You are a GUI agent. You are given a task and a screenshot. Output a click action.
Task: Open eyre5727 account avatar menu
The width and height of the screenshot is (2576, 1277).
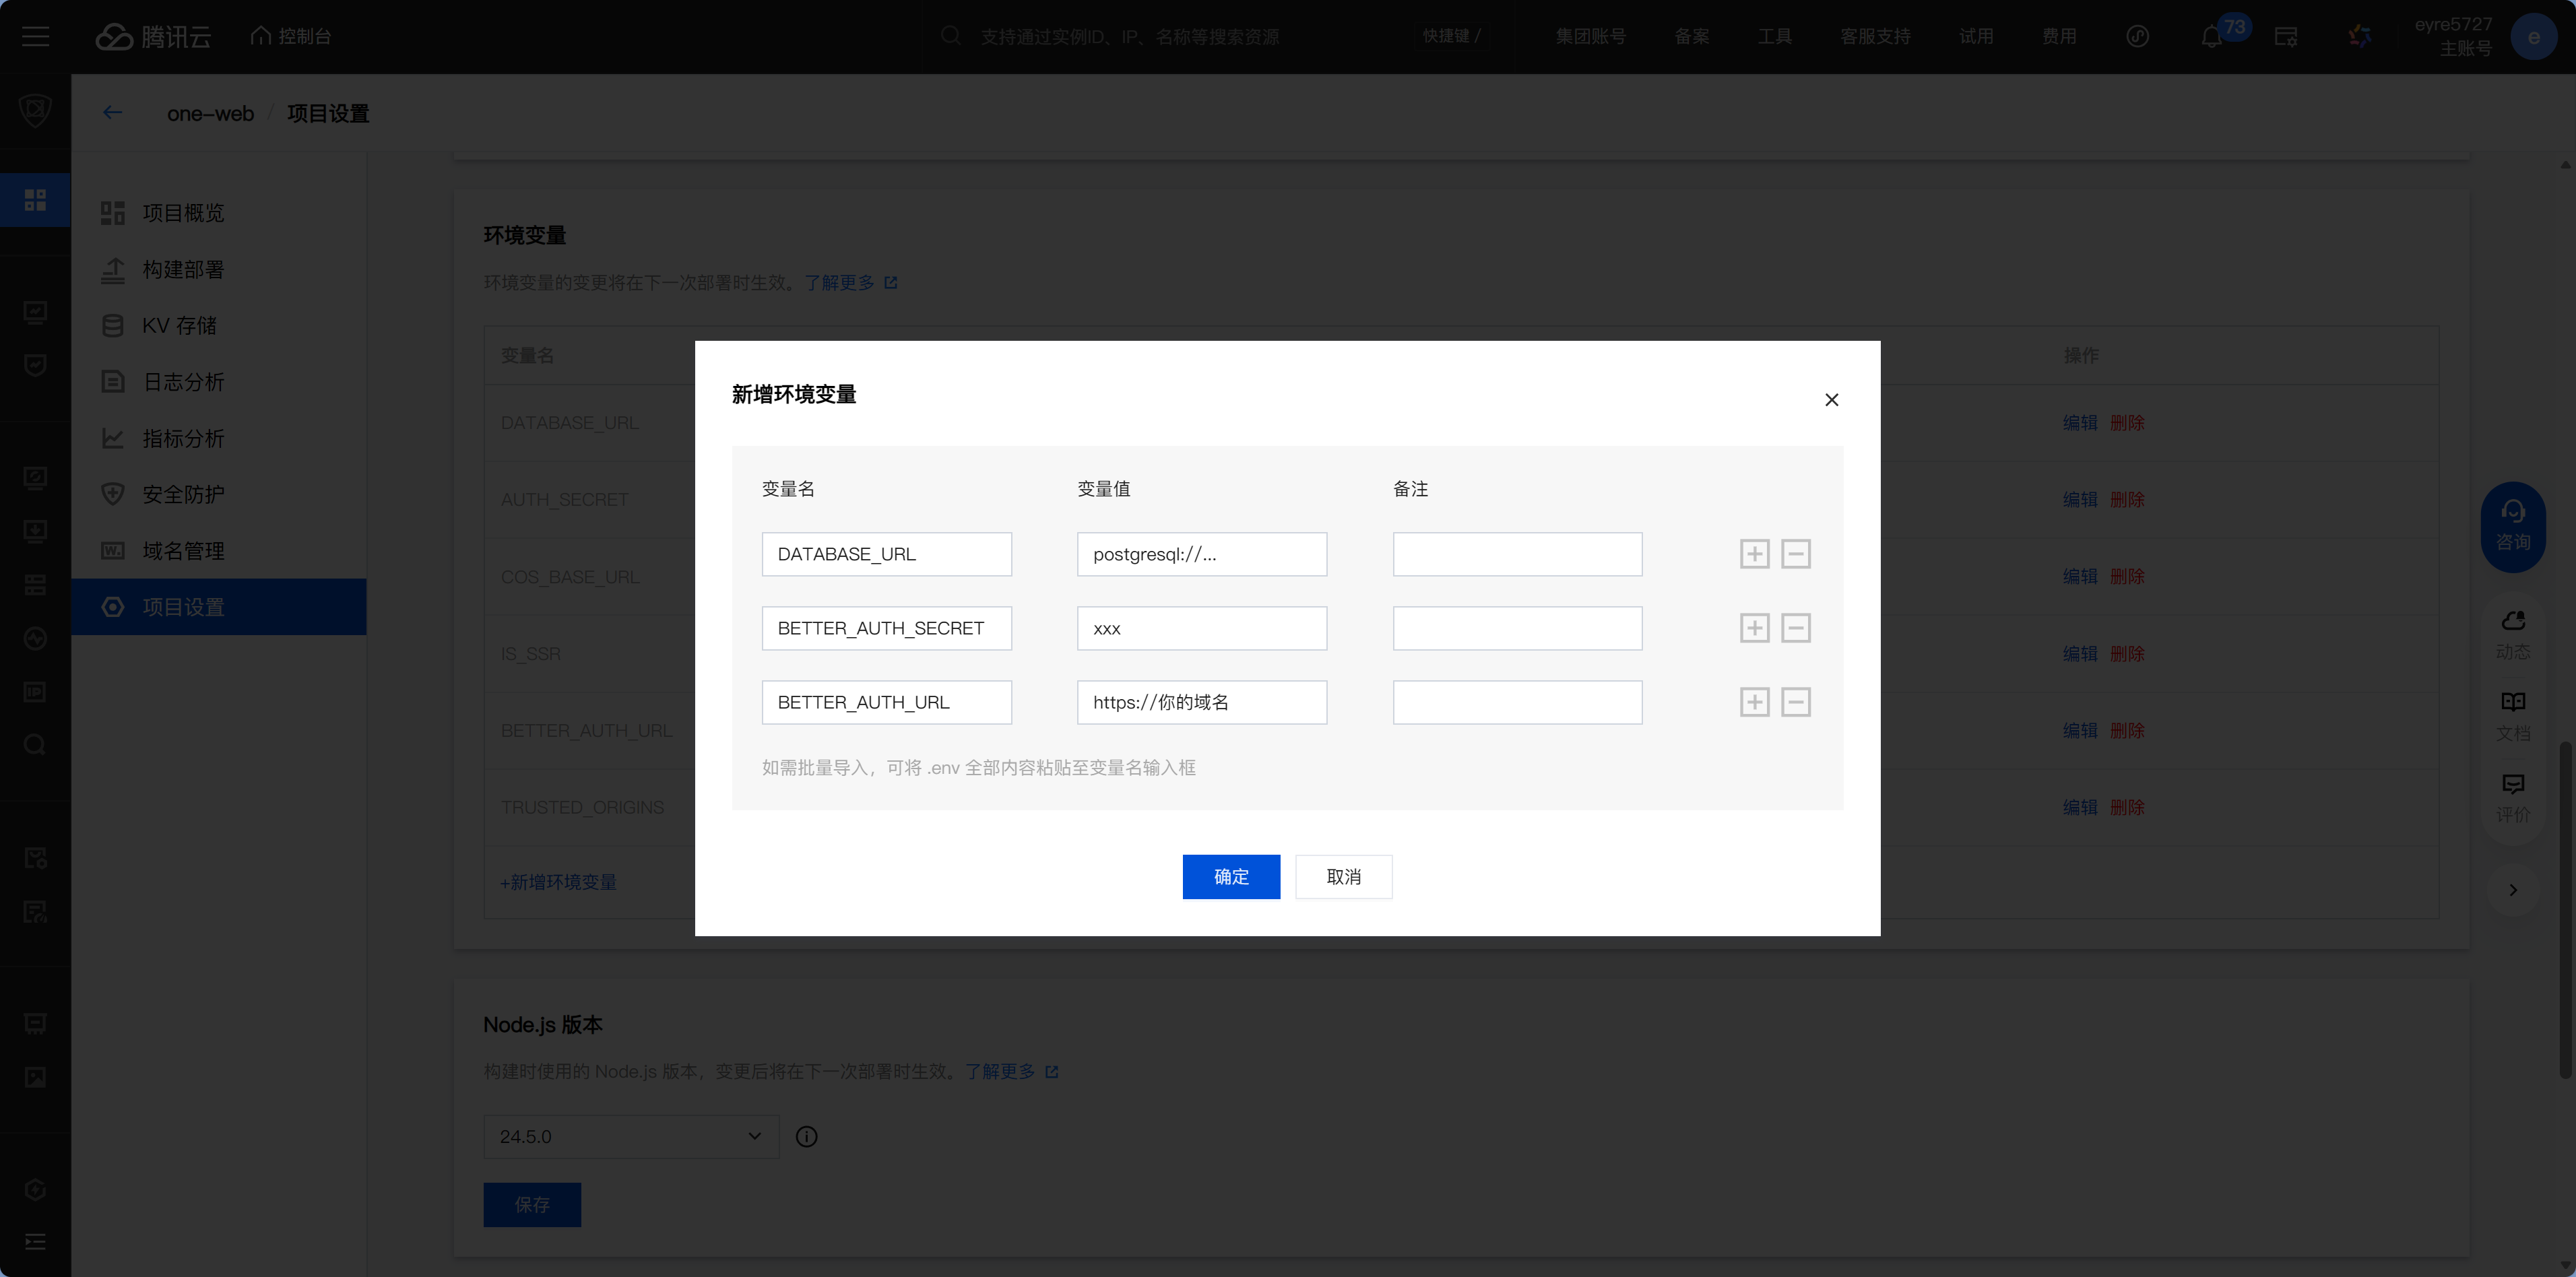click(x=2533, y=37)
